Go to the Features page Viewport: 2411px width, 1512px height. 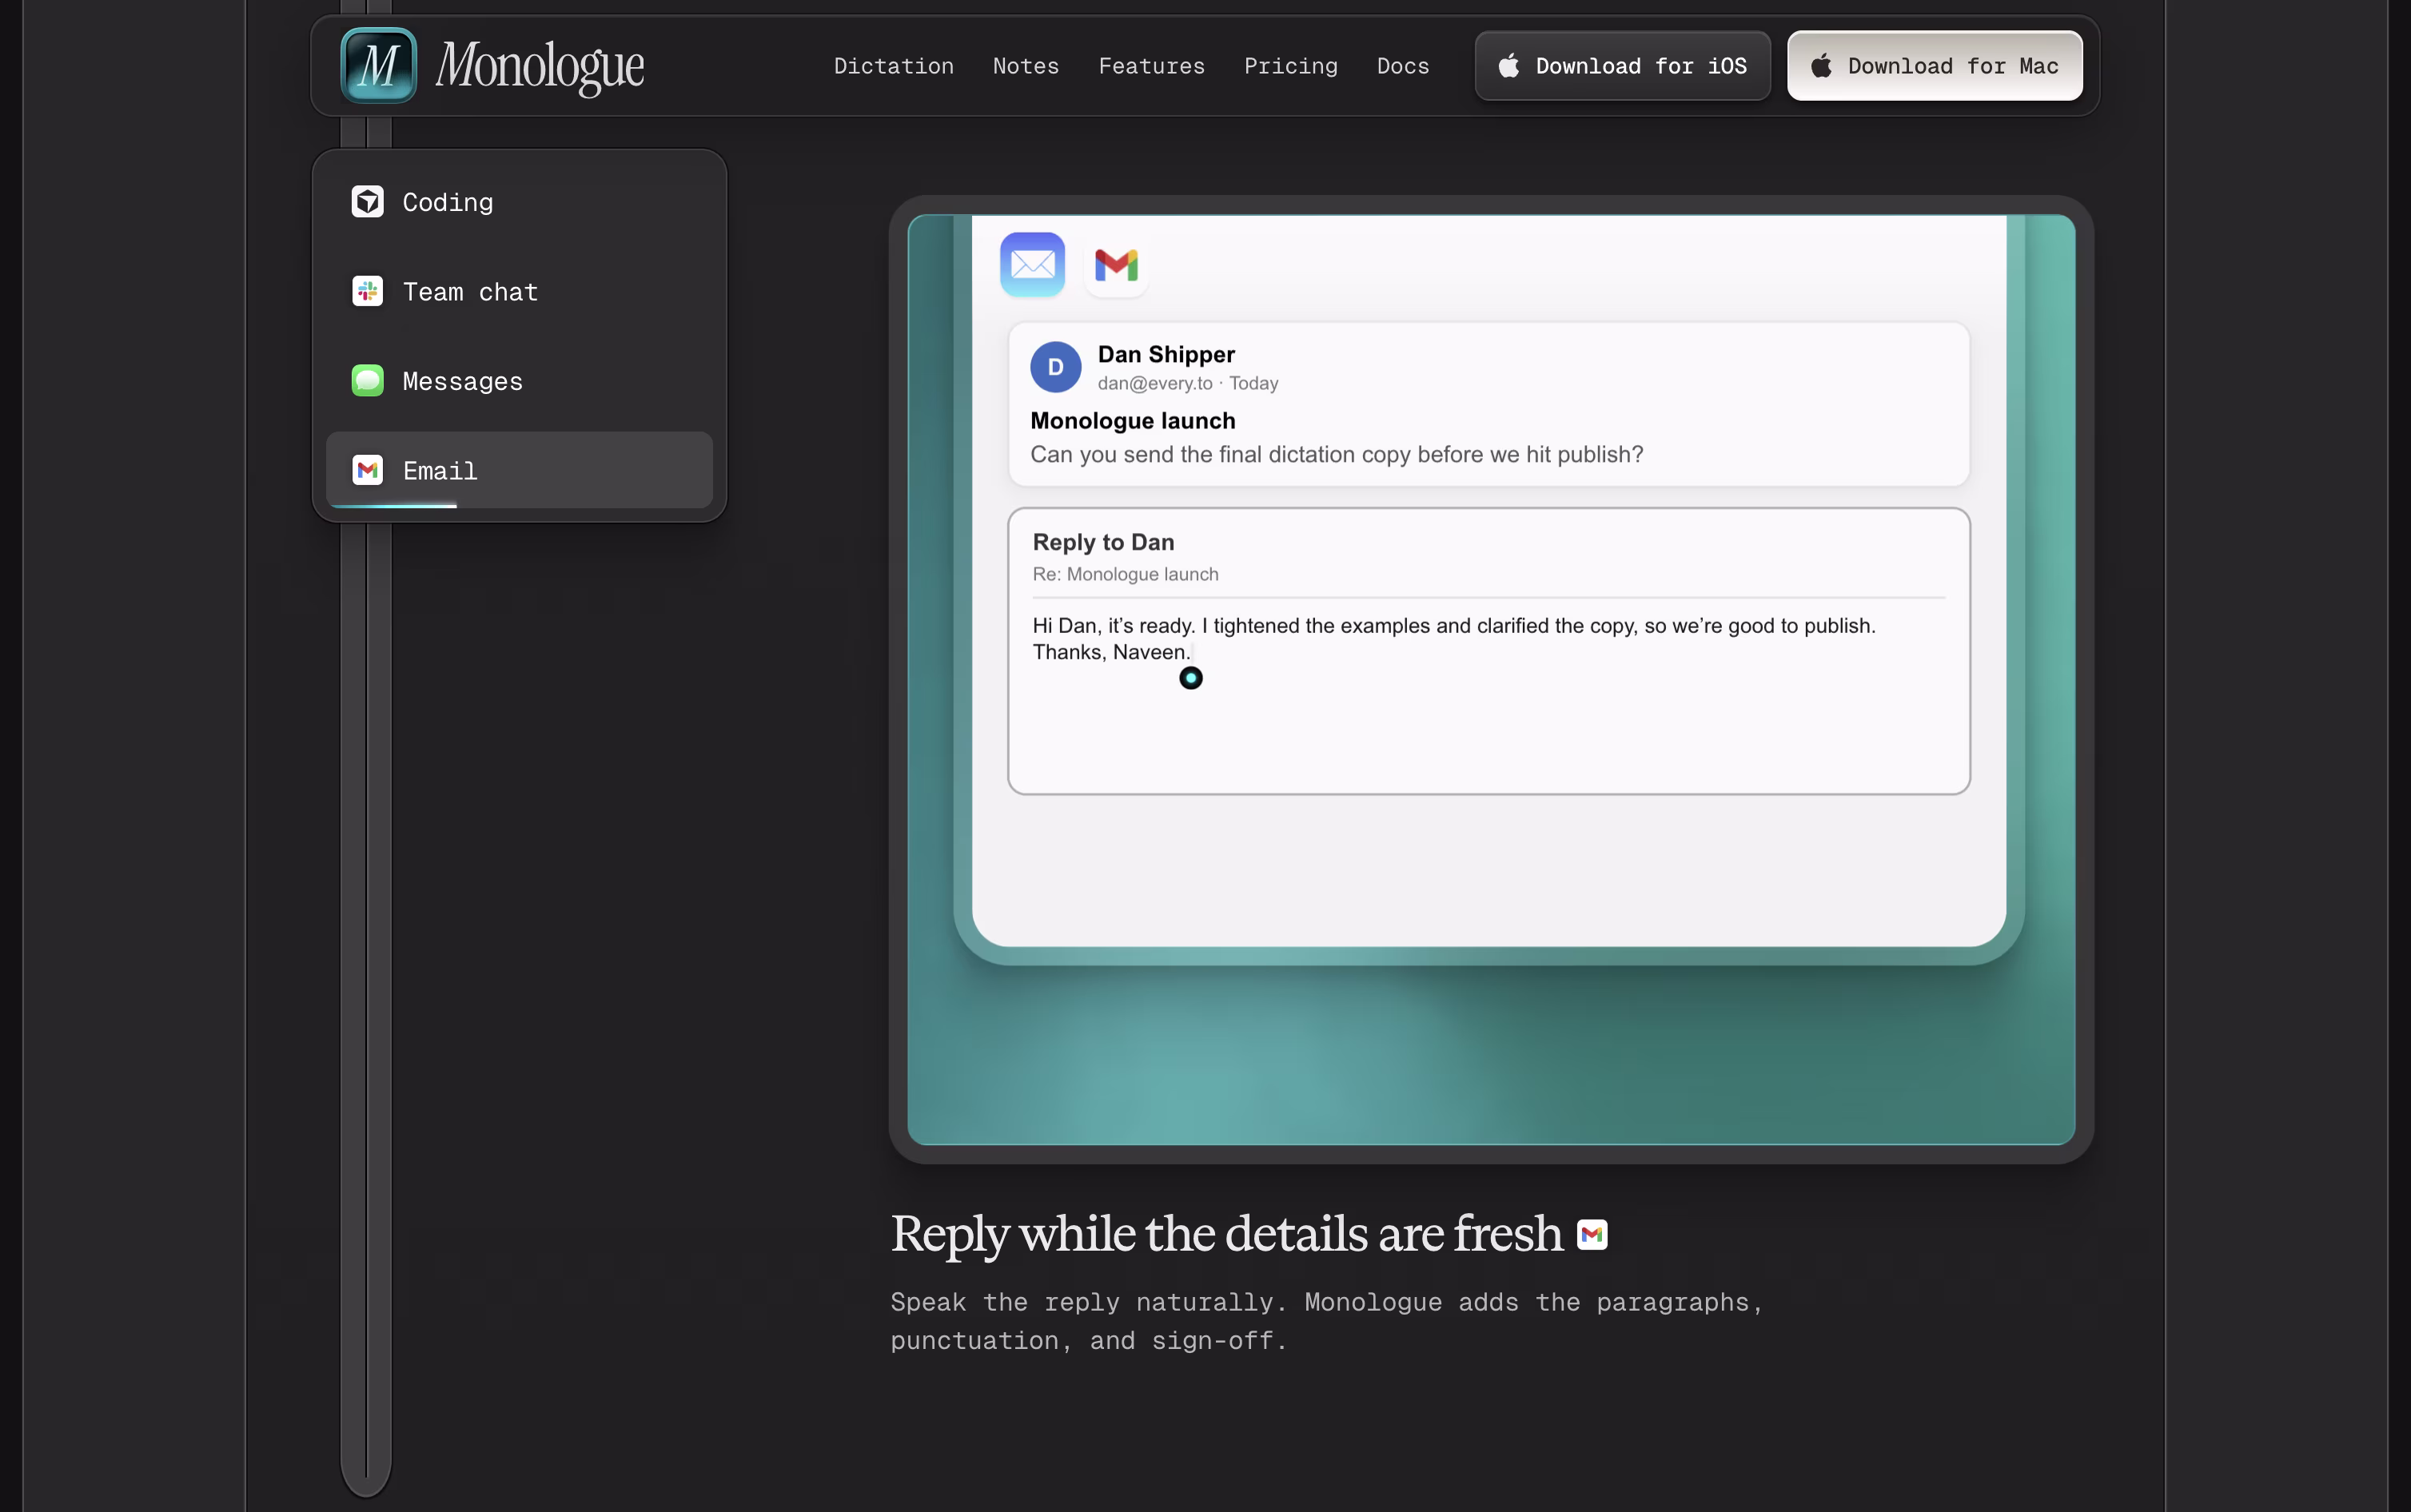tap(1151, 66)
